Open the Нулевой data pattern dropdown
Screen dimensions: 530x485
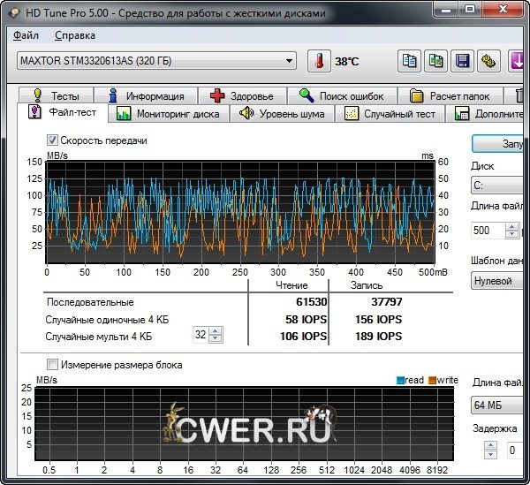pyautogui.click(x=499, y=280)
